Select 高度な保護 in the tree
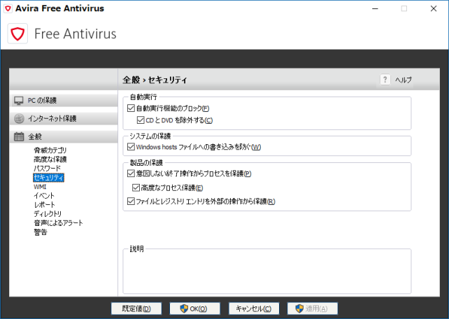This screenshot has height=319, width=449. pos(50,159)
